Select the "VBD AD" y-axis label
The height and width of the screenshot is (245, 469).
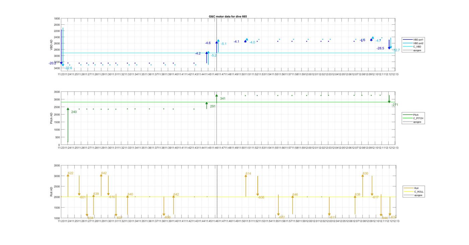point(51,45)
